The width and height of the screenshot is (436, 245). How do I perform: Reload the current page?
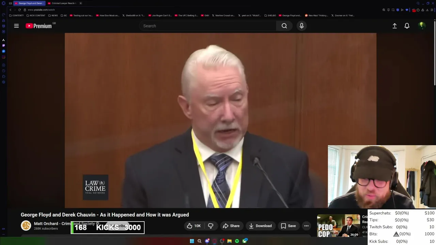[x=19, y=10]
